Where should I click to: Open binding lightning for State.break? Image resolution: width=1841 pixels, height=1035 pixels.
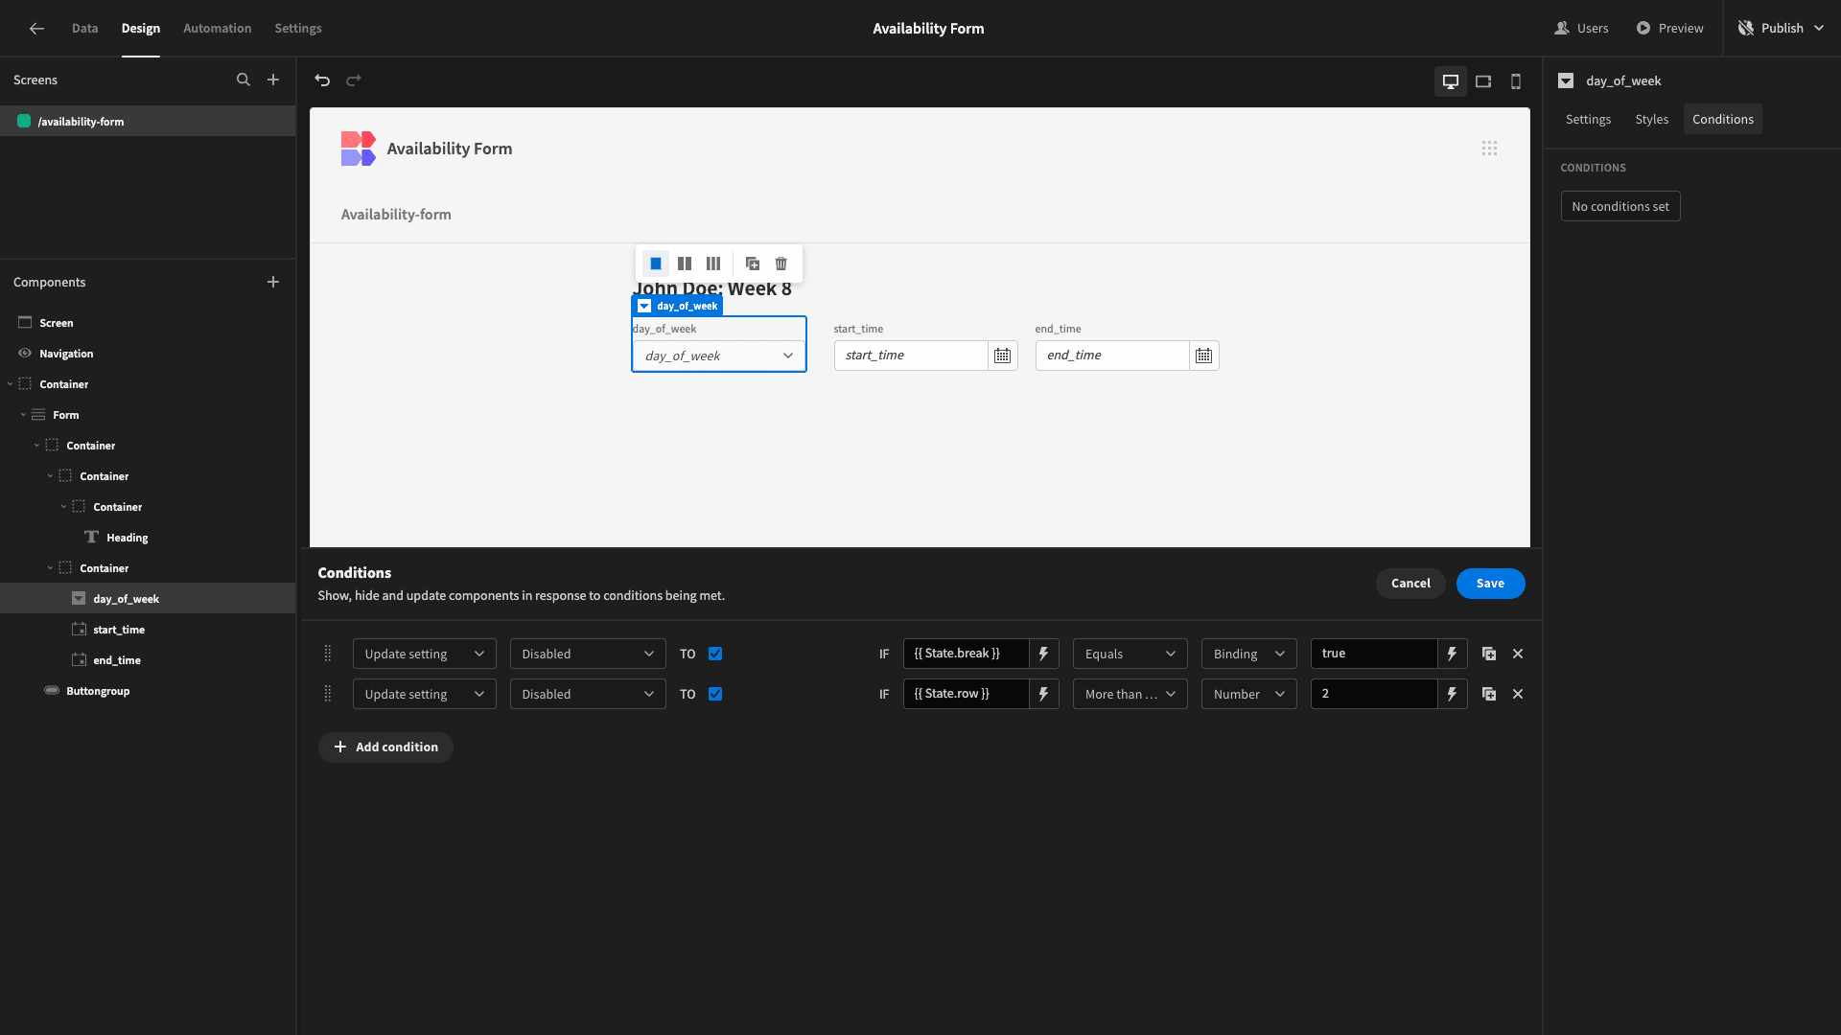pos(1043,654)
